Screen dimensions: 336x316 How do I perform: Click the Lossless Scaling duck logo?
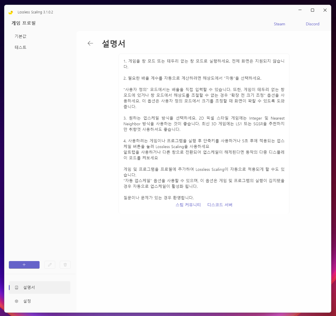11,13
